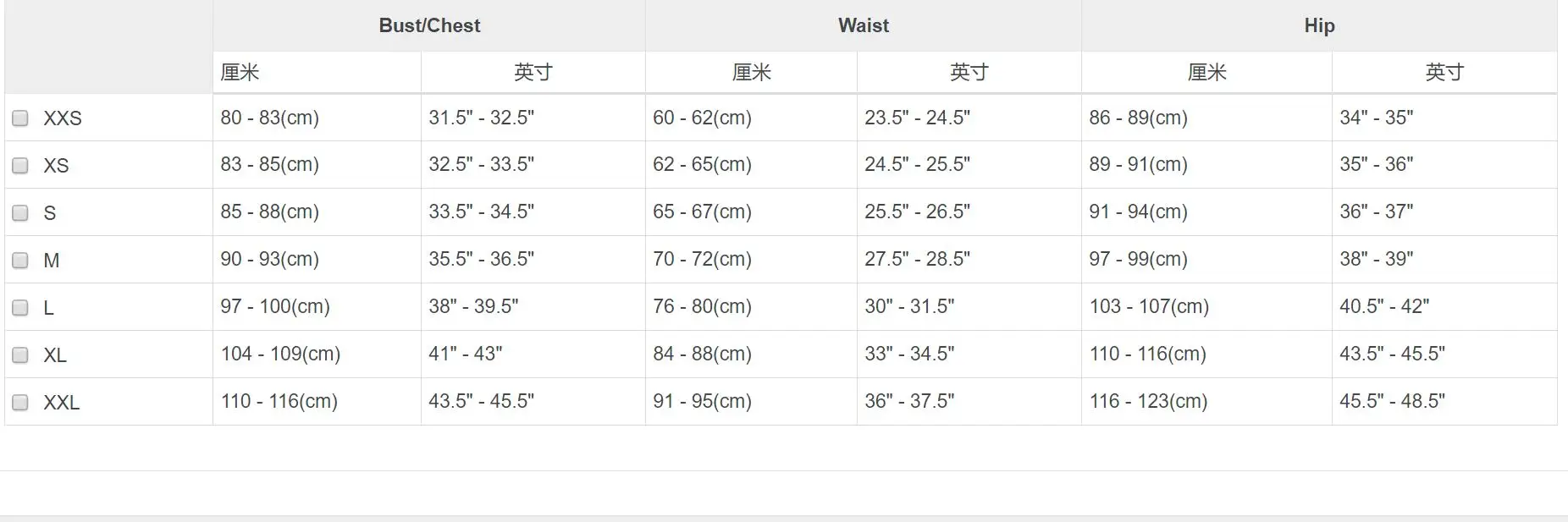The image size is (1568, 522).
Task: Click the S waist inches cell 25.5" - 26.5"
Action: pyautogui.click(x=917, y=212)
